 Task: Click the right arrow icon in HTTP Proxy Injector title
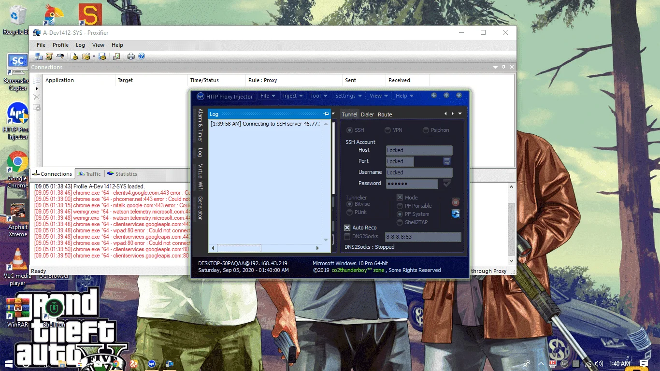point(459,96)
